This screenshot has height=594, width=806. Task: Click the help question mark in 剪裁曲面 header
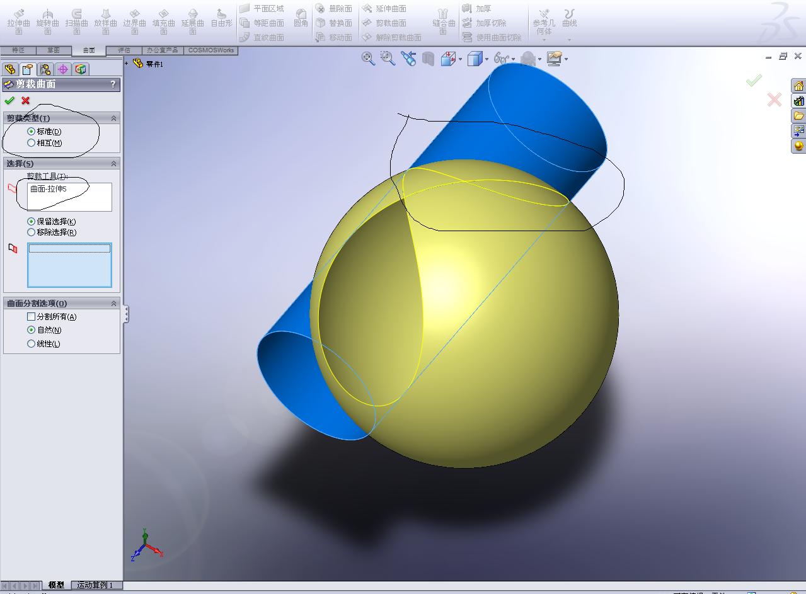113,84
